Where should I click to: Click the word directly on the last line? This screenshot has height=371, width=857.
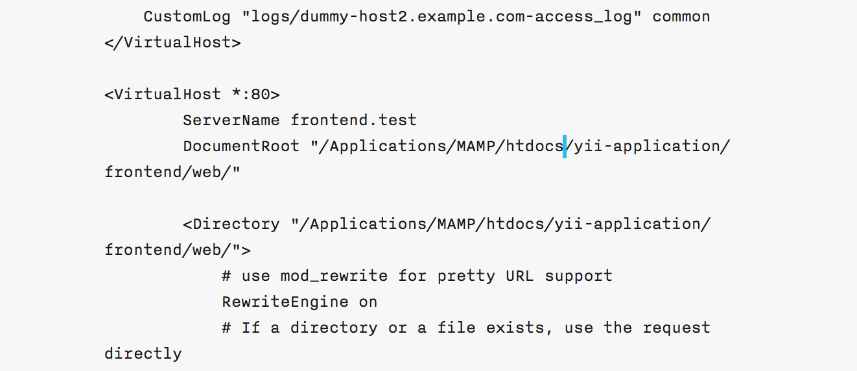(x=143, y=354)
